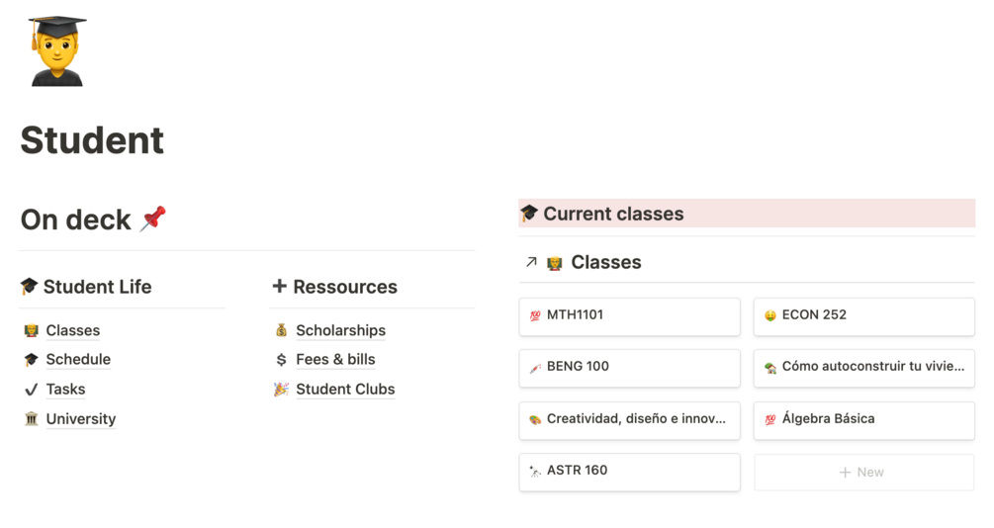Click the telescope icon on ASTR 160 card
Screen dimensions: 994x528
click(535, 471)
